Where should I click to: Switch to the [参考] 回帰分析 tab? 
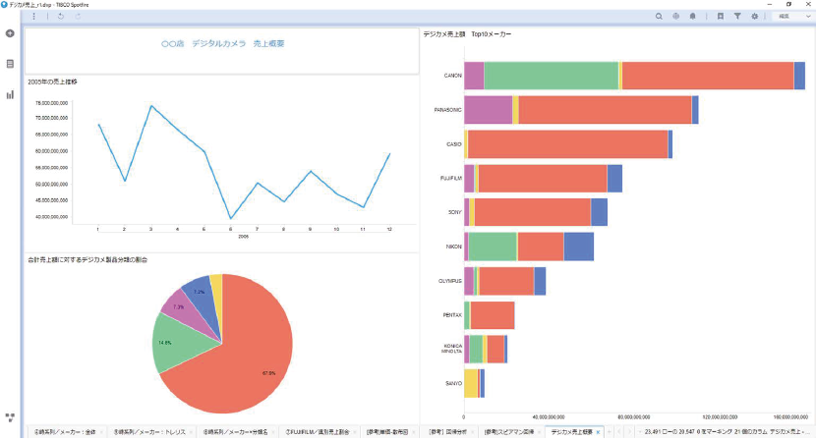tap(447, 432)
